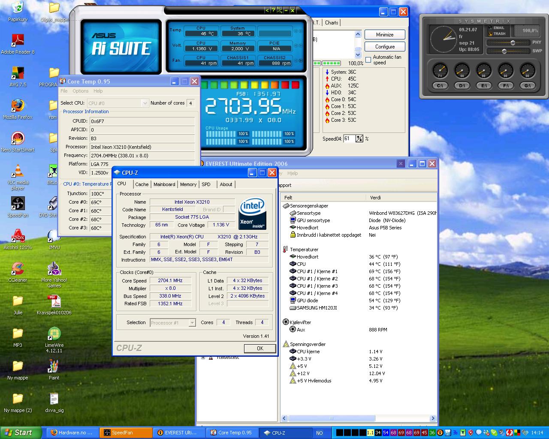
Task: Open File menu in Core Temp
Action: coord(64,91)
